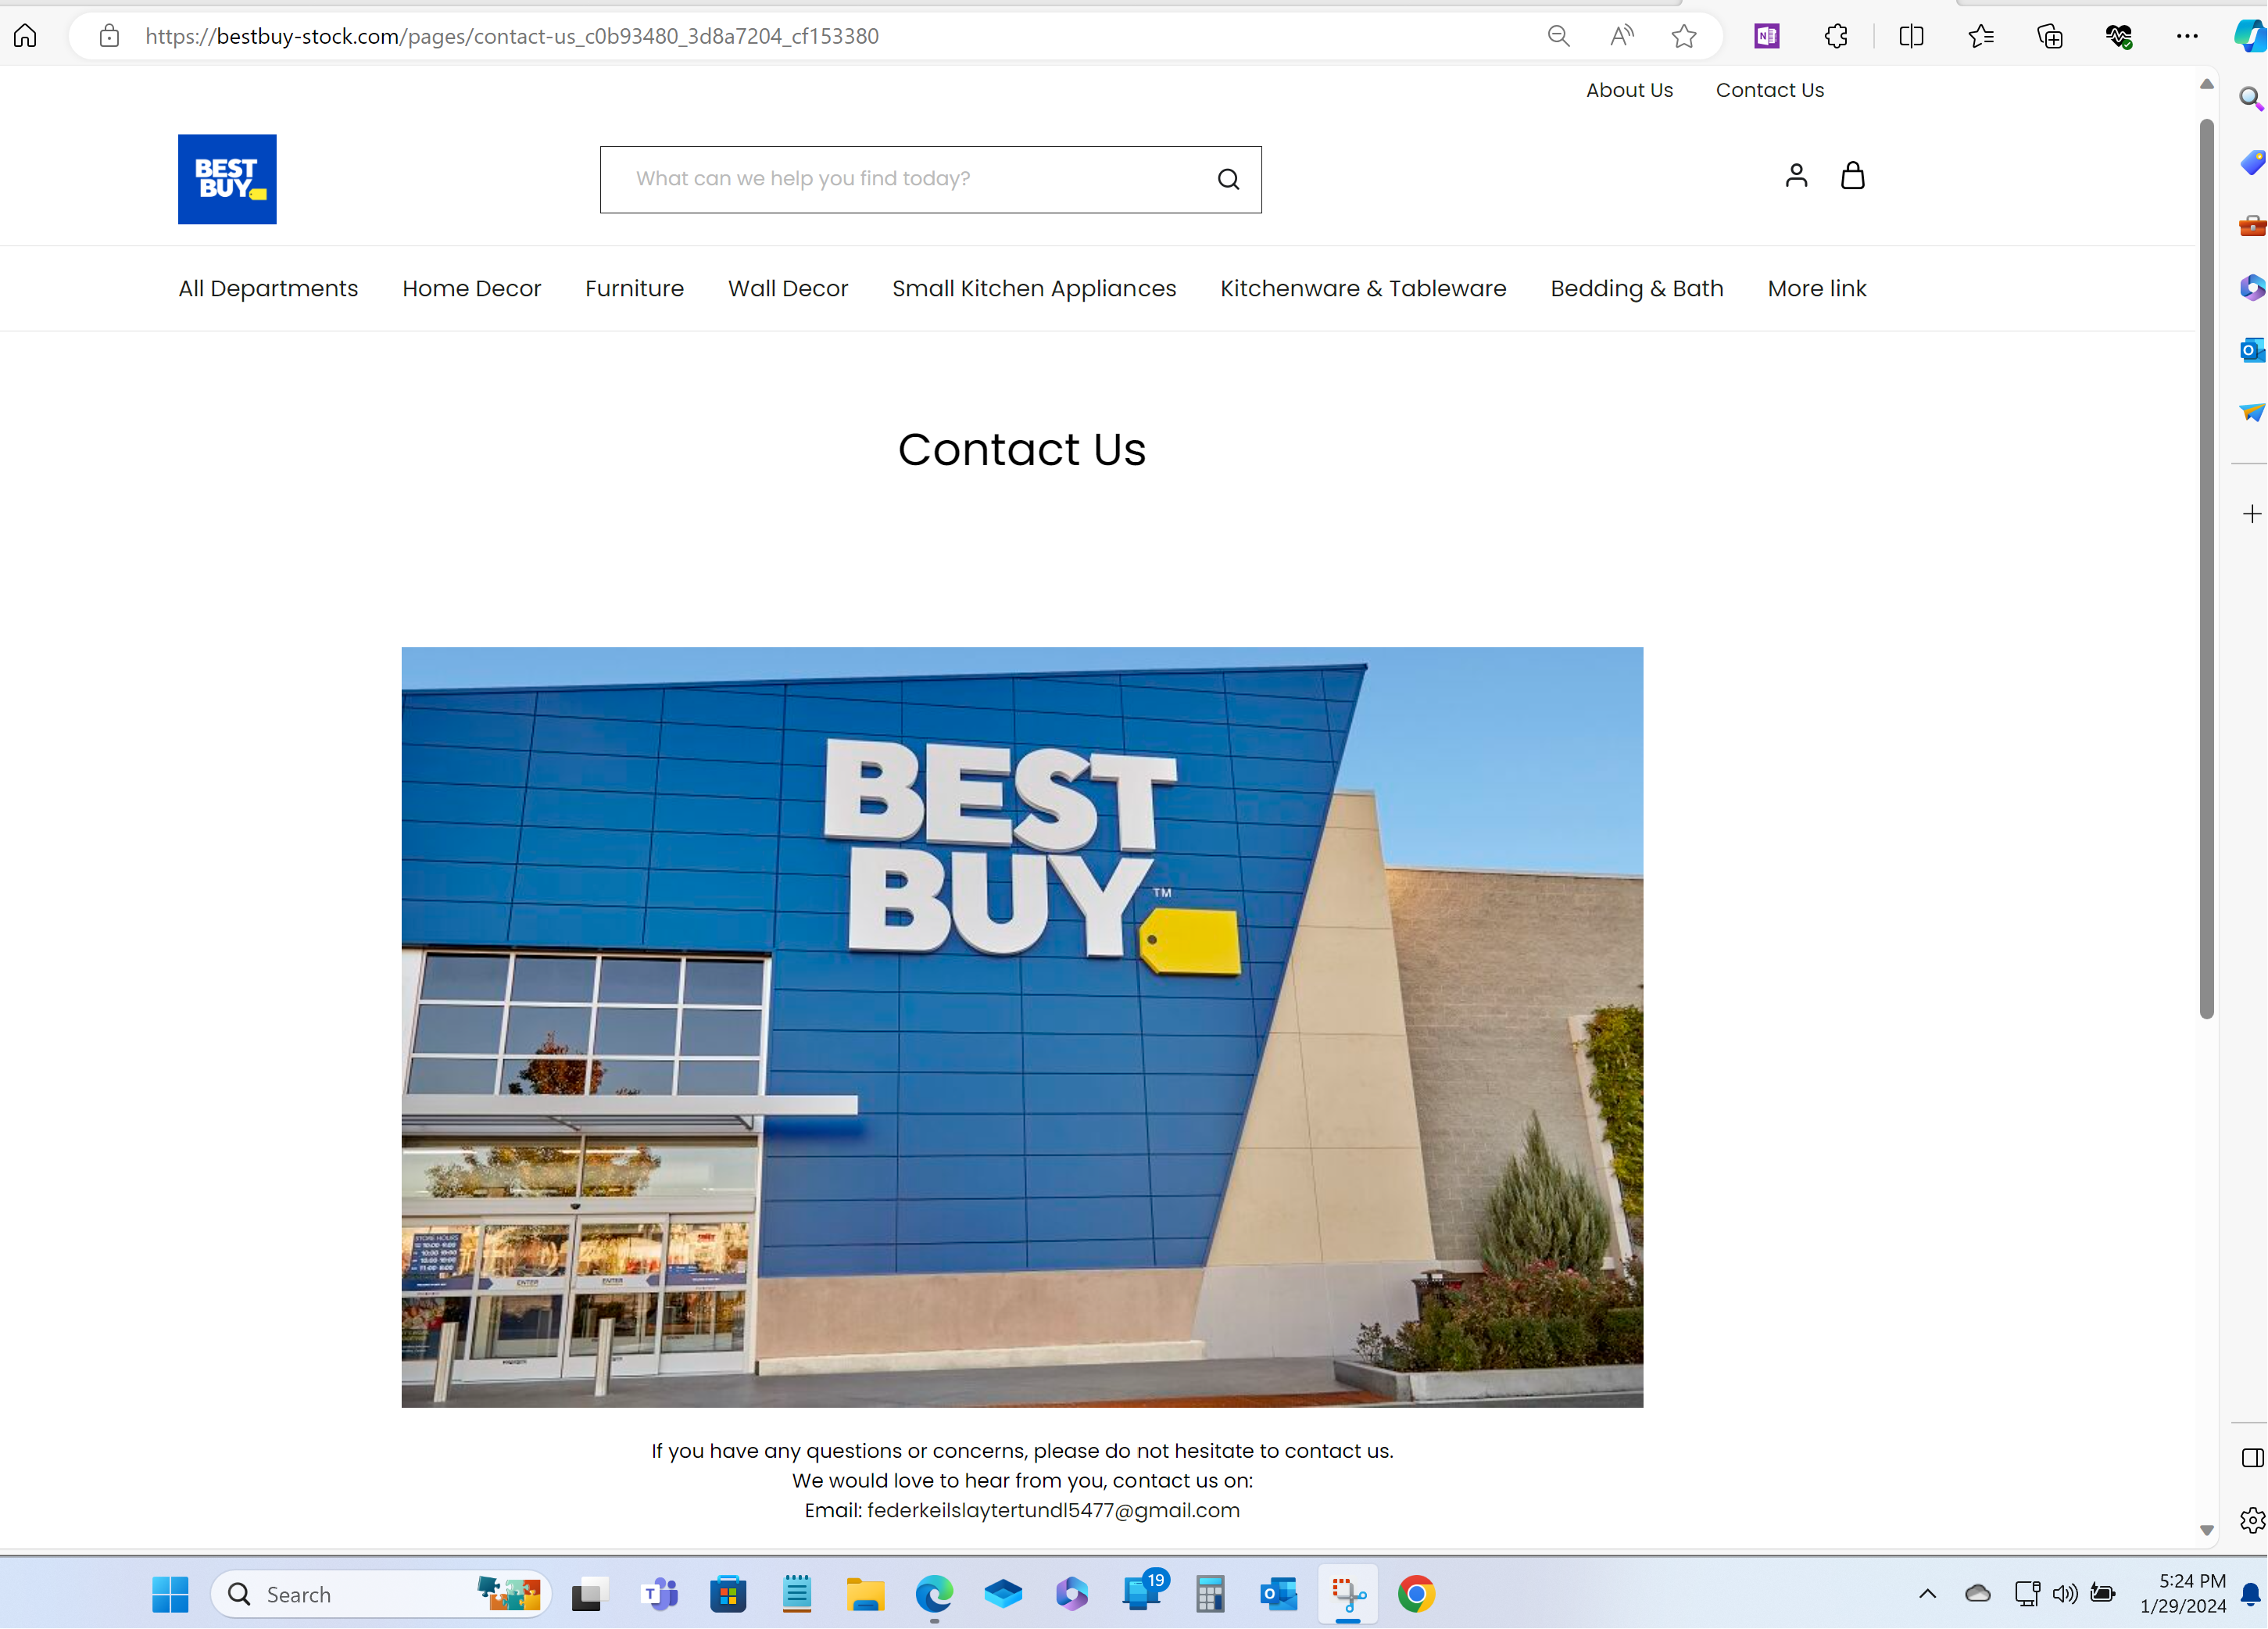Open the All Departments menu
Image resolution: width=2268 pixels, height=1629 pixels.
coord(268,288)
